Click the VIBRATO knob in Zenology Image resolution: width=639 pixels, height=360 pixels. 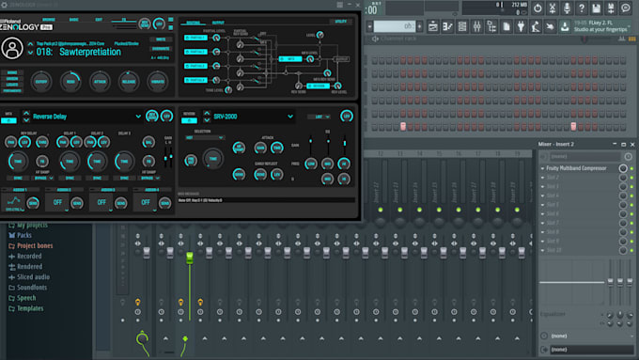point(158,82)
